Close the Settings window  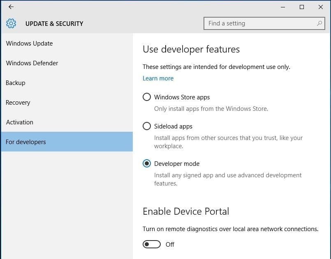pyautogui.click(x=320, y=7)
